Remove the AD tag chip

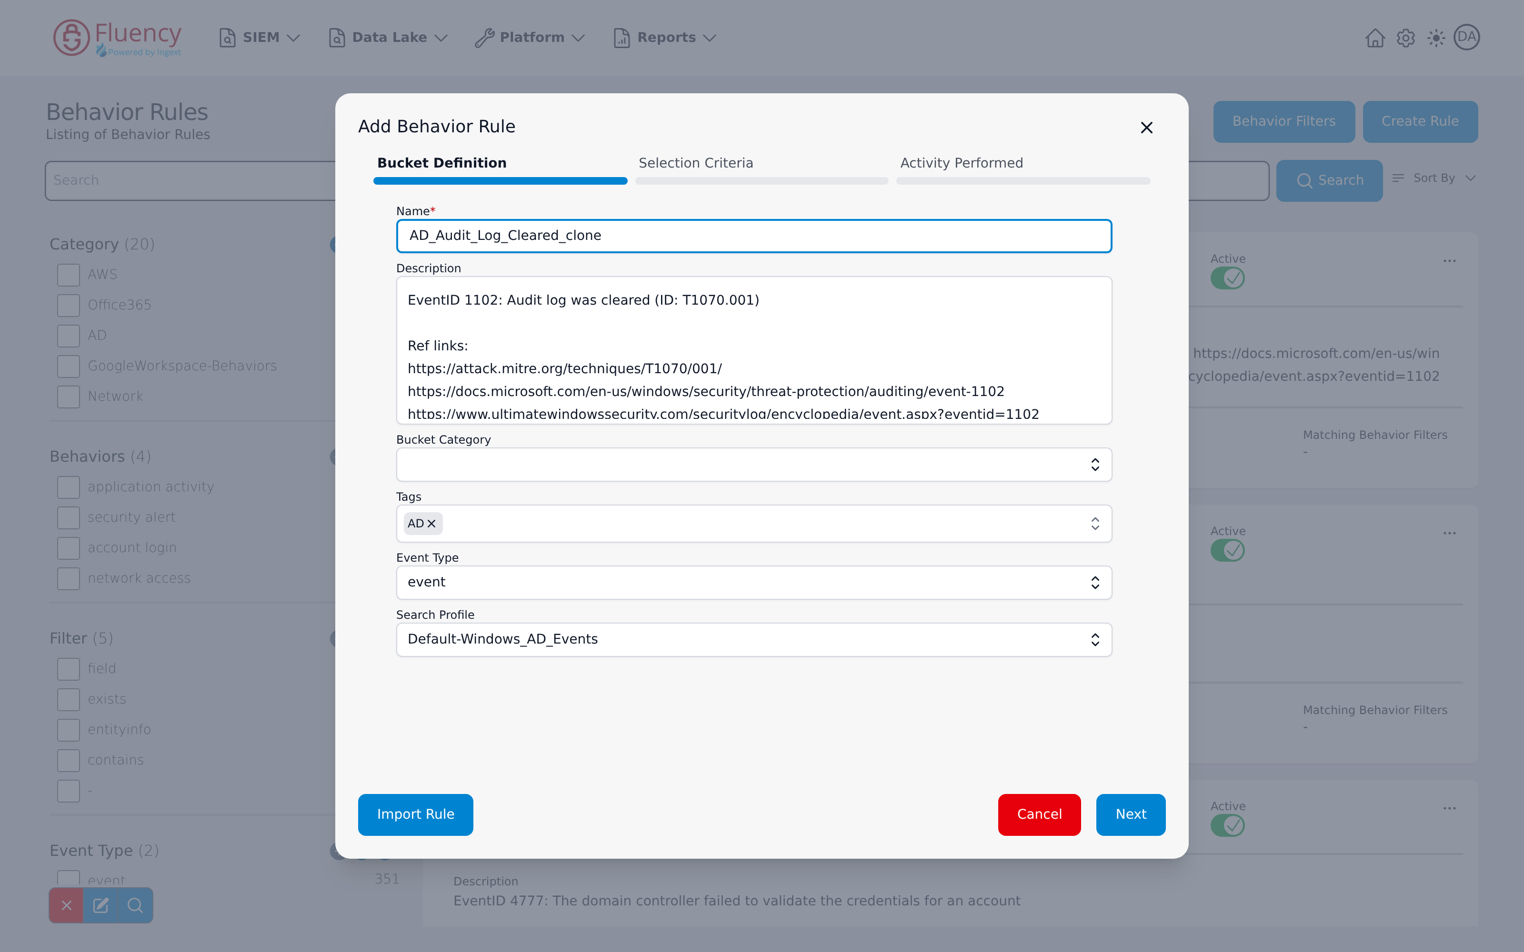tap(431, 523)
